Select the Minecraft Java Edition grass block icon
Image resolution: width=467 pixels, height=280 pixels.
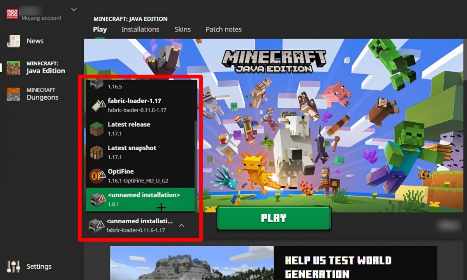(14, 67)
